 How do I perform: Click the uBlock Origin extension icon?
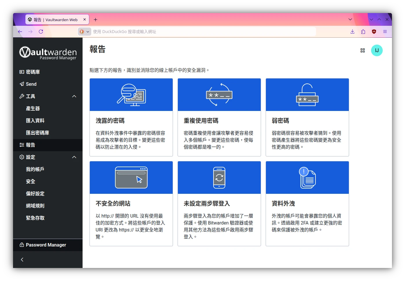pos(374,32)
